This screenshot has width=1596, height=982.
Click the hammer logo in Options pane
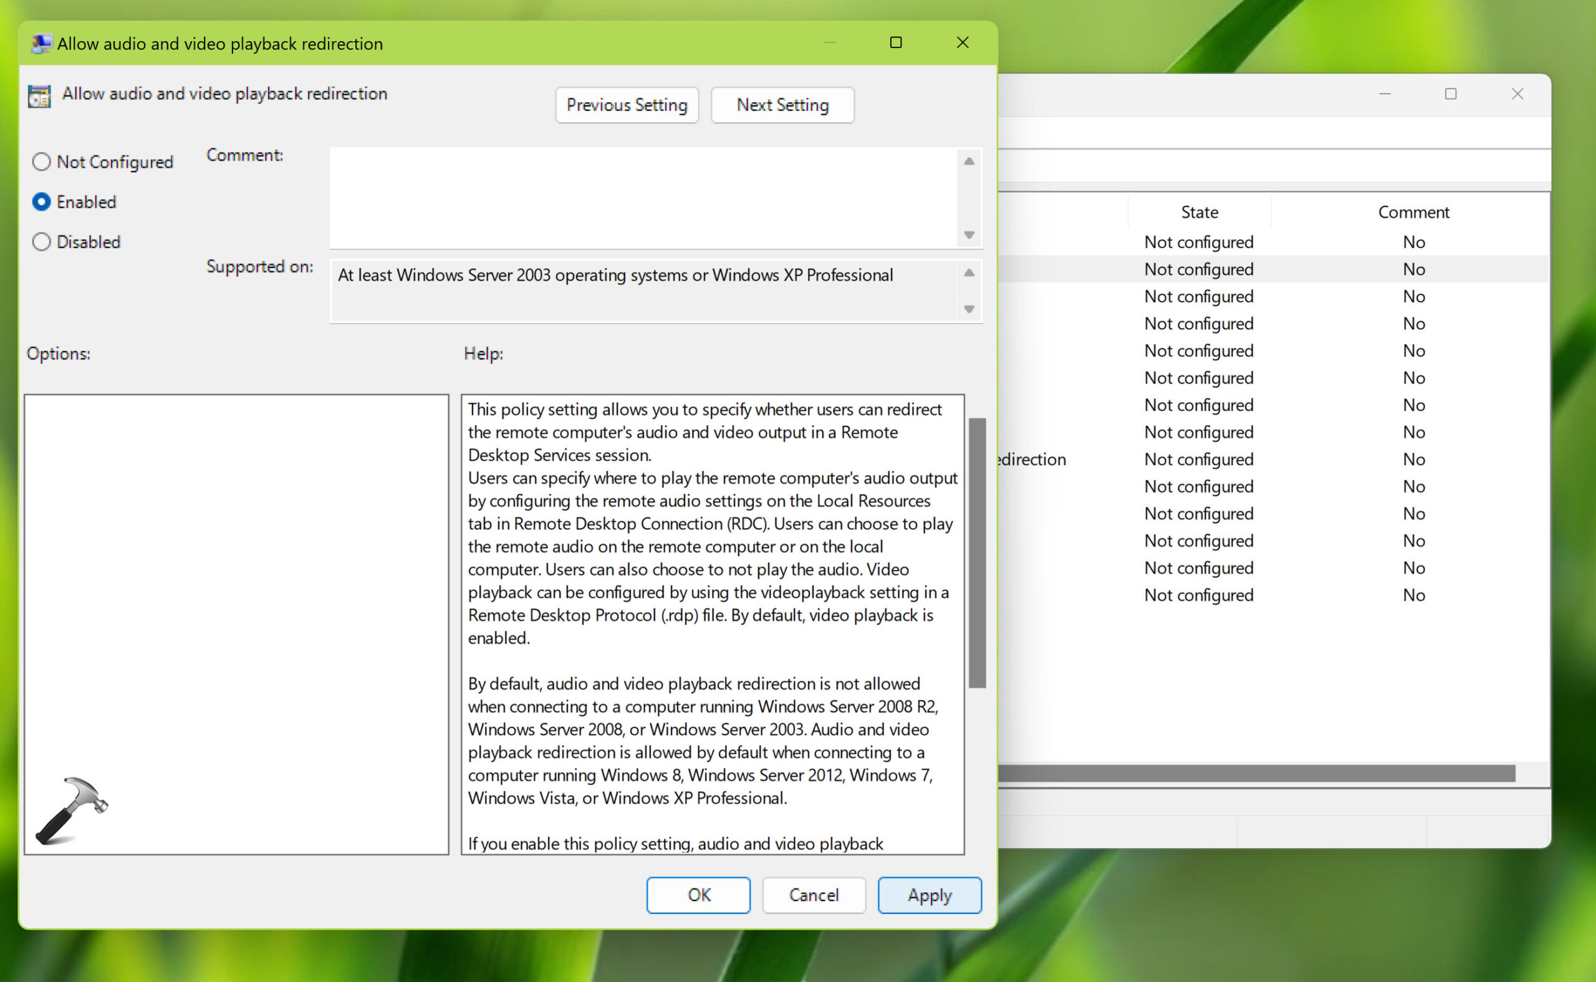click(72, 810)
